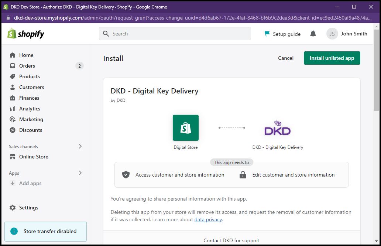381x246 pixels.
Task: Click the purple DKD app logo
Action: pyautogui.click(x=278, y=128)
